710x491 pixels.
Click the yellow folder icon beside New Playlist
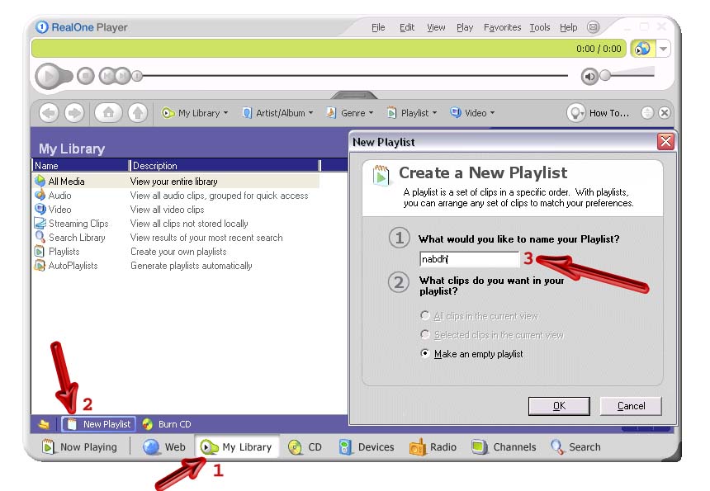[44, 424]
